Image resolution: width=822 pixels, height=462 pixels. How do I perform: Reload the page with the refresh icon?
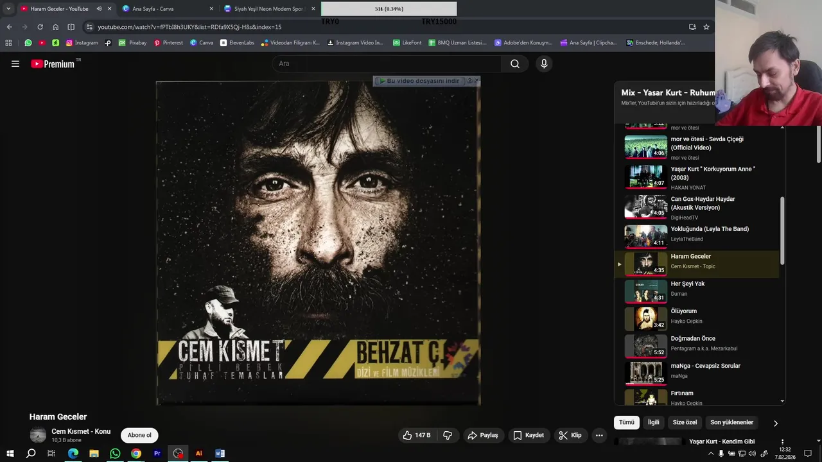40,27
